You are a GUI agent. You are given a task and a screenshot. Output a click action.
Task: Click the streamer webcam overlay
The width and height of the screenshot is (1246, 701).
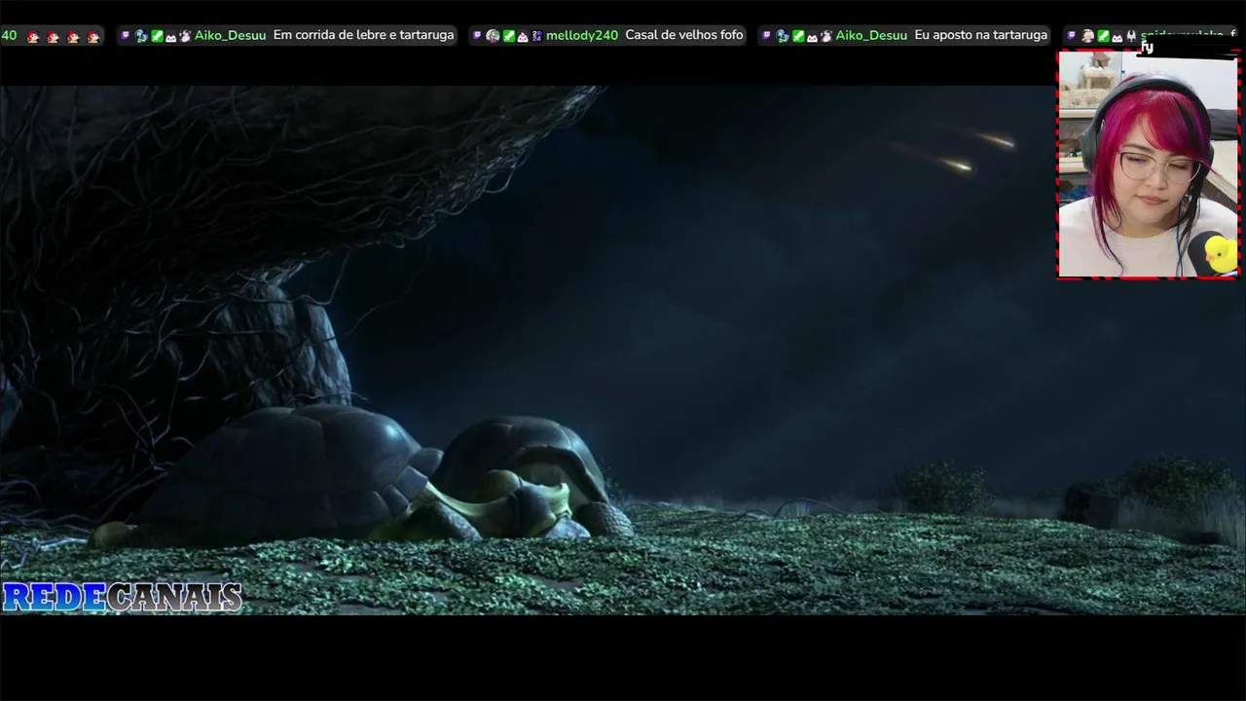coord(1148,164)
